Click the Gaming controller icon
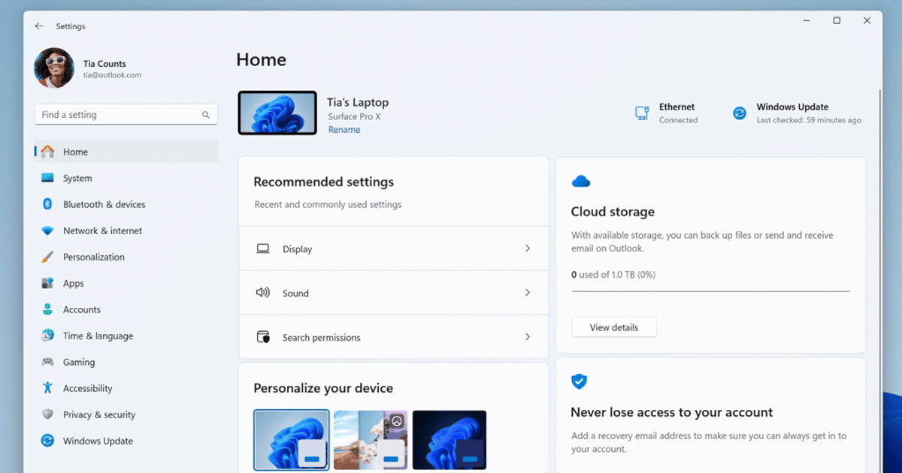The image size is (902, 473). click(47, 362)
